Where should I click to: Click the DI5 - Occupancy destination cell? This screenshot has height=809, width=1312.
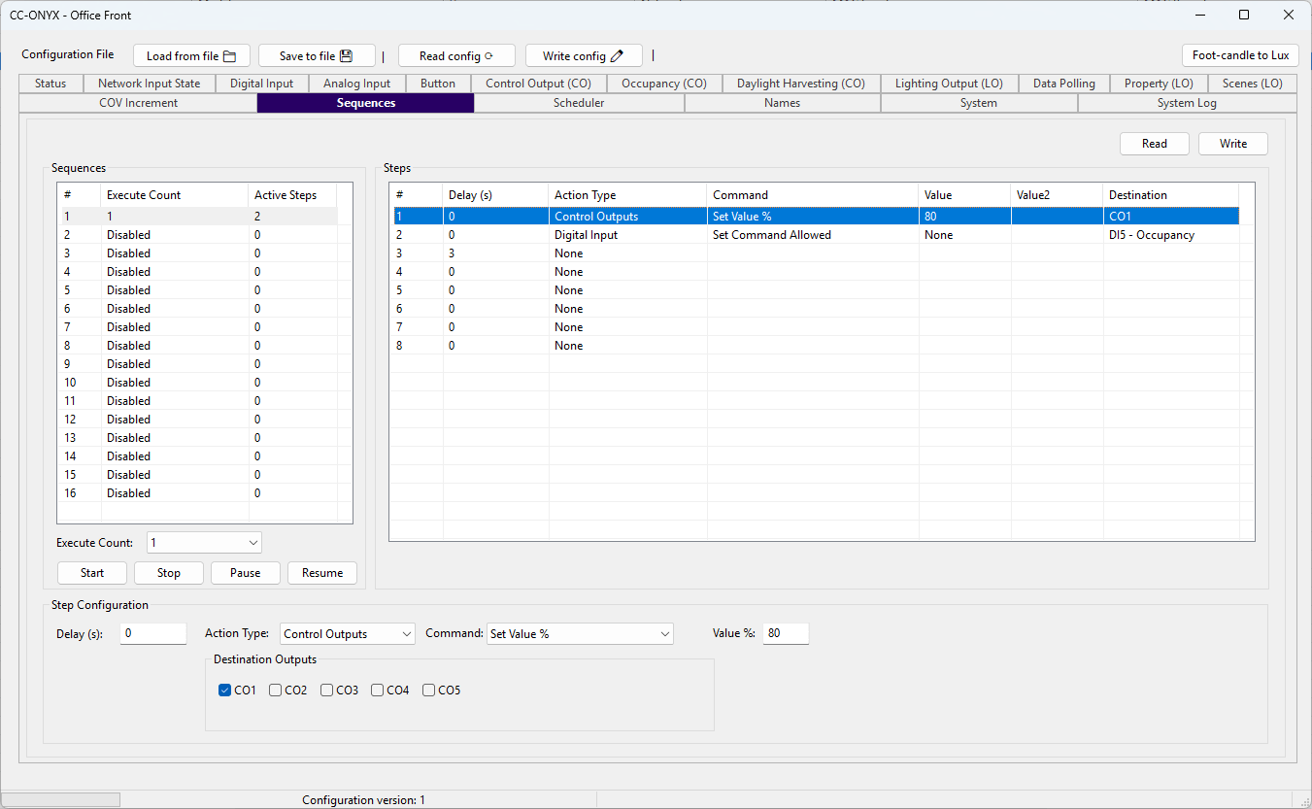(x=1171, y=235)
